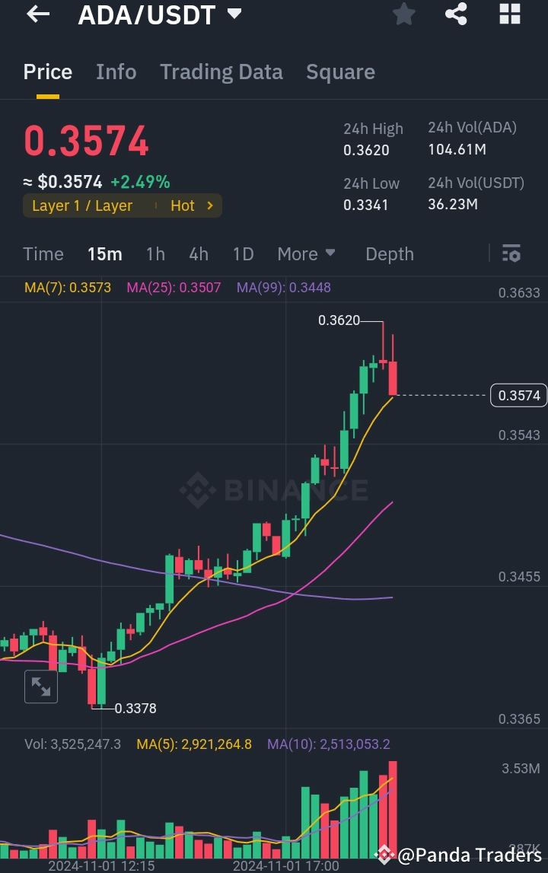The height and width of the screenshot is (873, 548).
Task: Click the current price 0.3574 label
Action: pos(518,395)
